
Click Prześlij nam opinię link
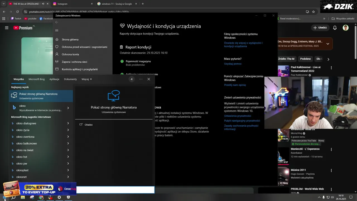[235, 85]
